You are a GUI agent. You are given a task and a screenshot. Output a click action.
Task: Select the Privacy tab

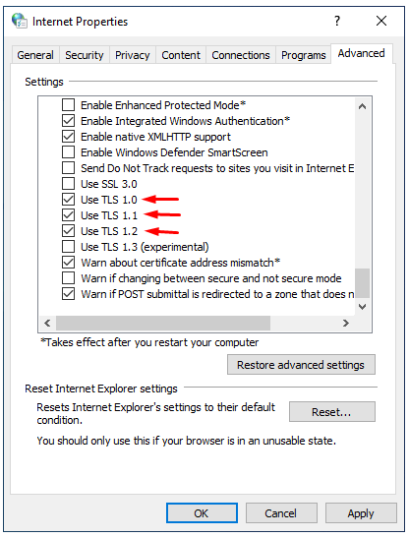click(133, 55)
